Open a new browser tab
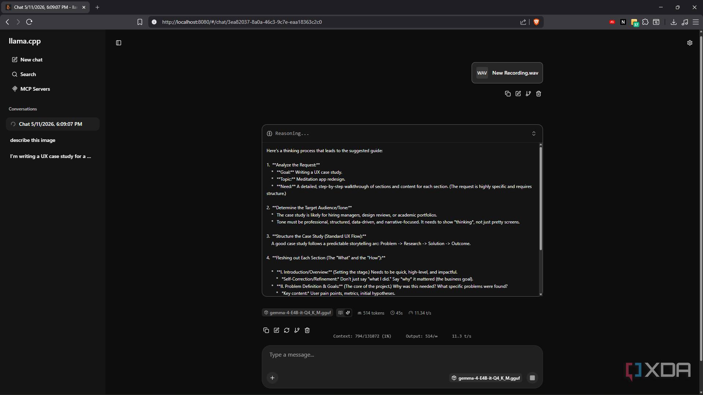The image size is (703, 395). coord(97,7)
